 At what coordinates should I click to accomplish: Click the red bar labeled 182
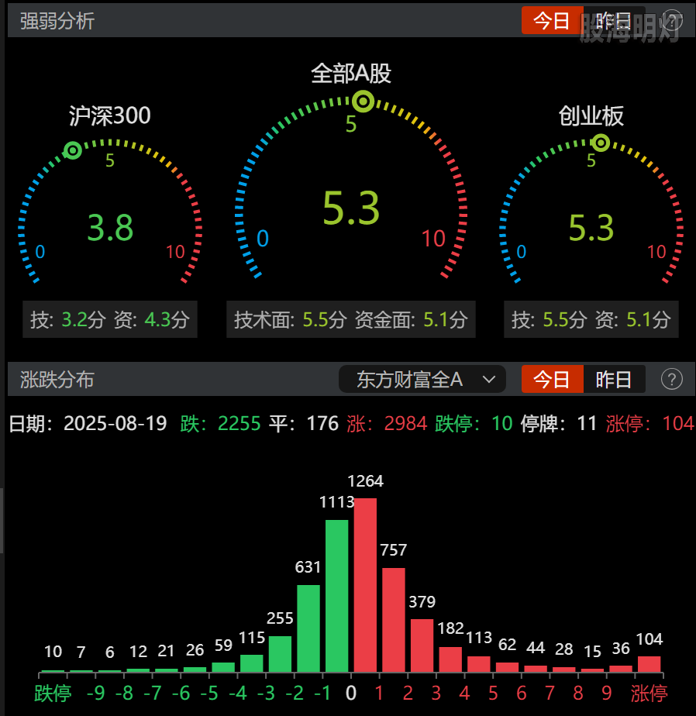tap(450, 659)
